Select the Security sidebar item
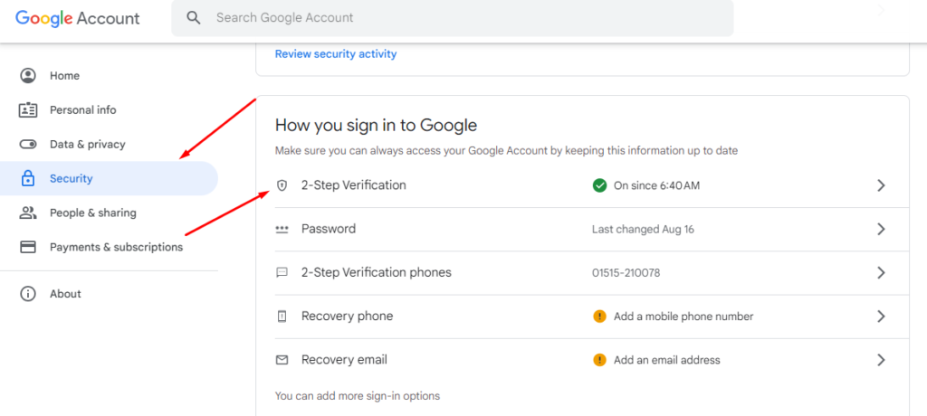The width and height of the screenshot is (927, 416). point(109,178)
